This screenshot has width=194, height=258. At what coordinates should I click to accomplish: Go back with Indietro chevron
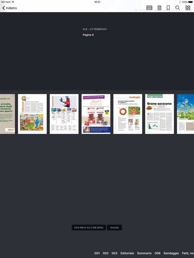click(x=9, y=8)
